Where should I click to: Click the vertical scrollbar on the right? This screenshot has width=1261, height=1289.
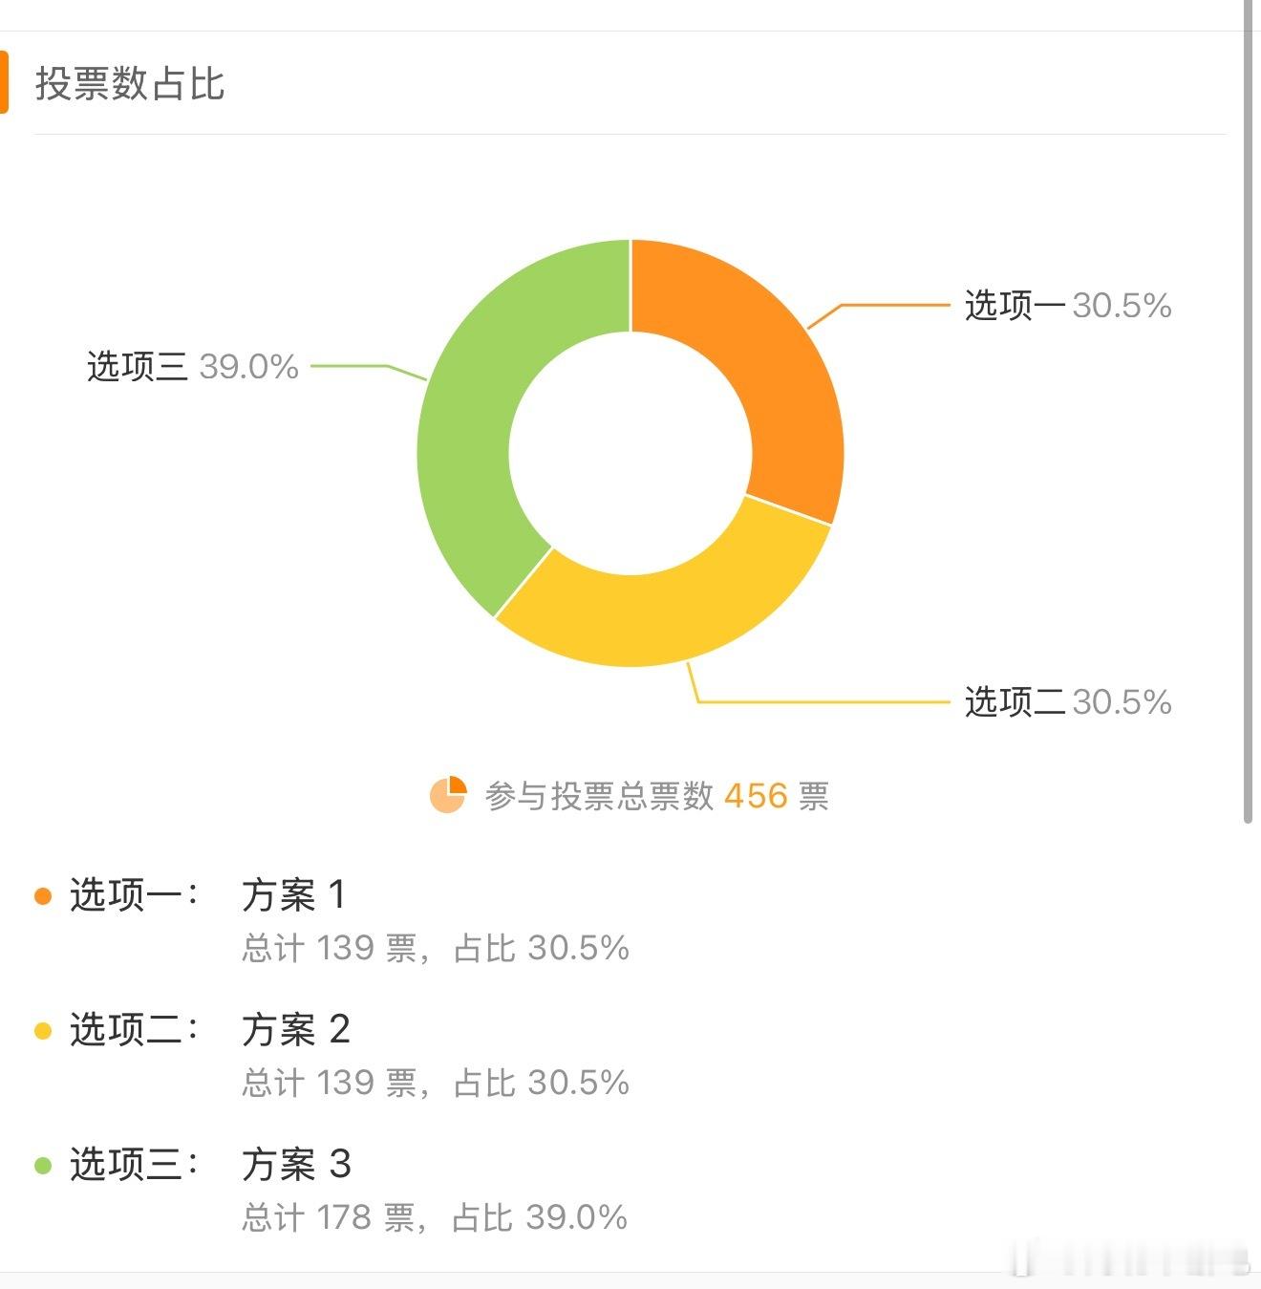pos(1248,411)
